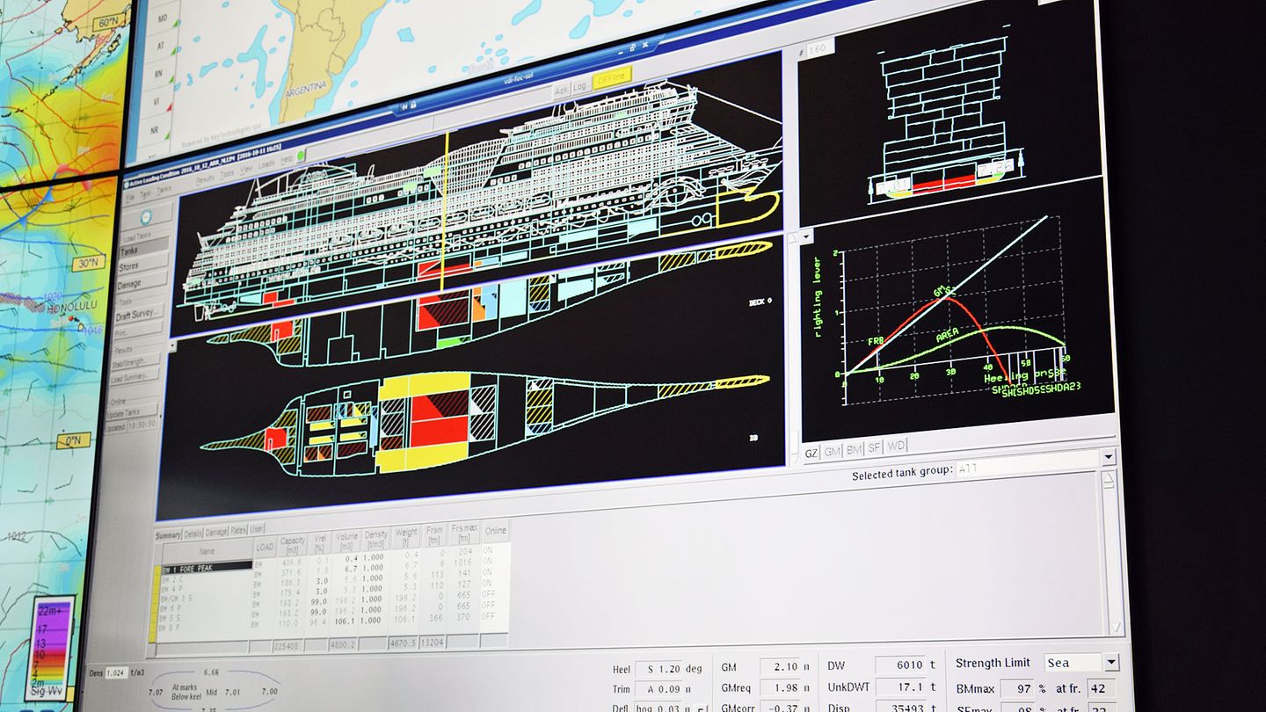This screenshot has height=712, width=1266.
Task: Switch to the Details tab
Action: (x=193, y=533)
